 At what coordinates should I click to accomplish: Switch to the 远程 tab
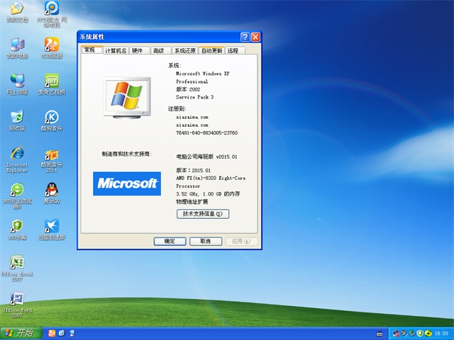(234, 51)
